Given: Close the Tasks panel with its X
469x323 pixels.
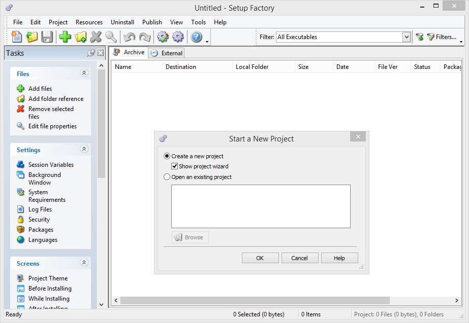Looking at the screenshot, I should [101, 53].
